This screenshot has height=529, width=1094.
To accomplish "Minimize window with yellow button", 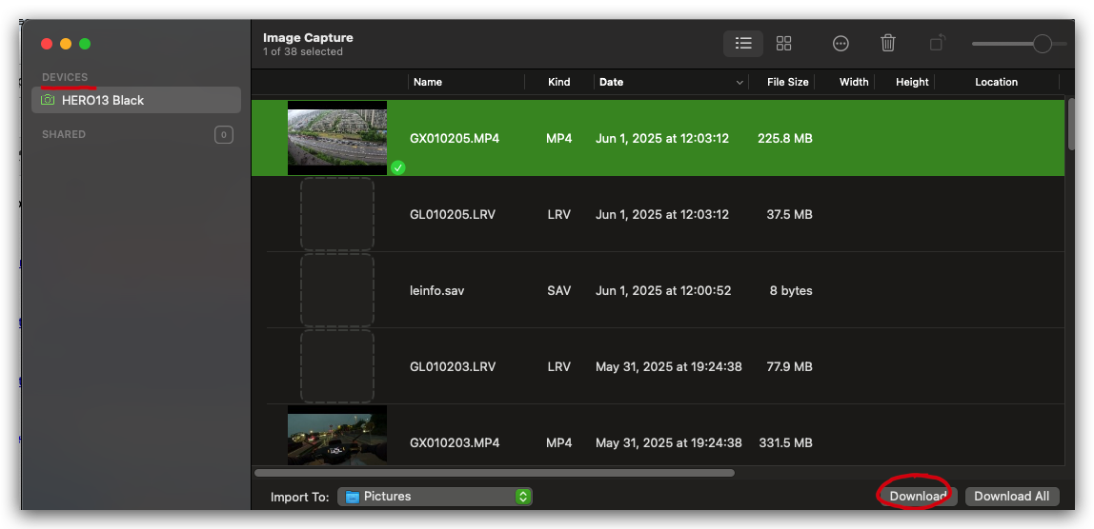I will (x=66, y=44).
